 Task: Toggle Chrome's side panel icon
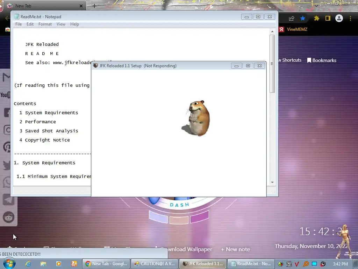pos(328,18)
